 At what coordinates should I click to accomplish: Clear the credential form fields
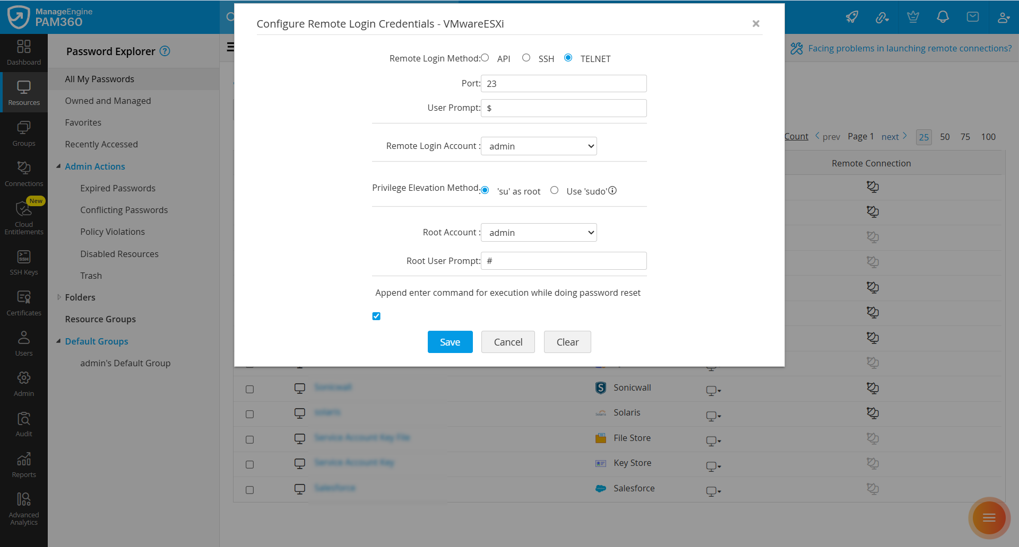point(567,342)
